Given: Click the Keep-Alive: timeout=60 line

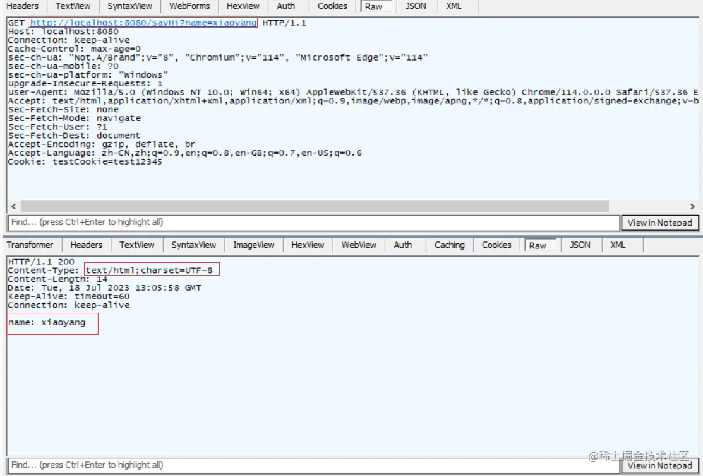Looking at the screenshot, I should click(69, 296).
